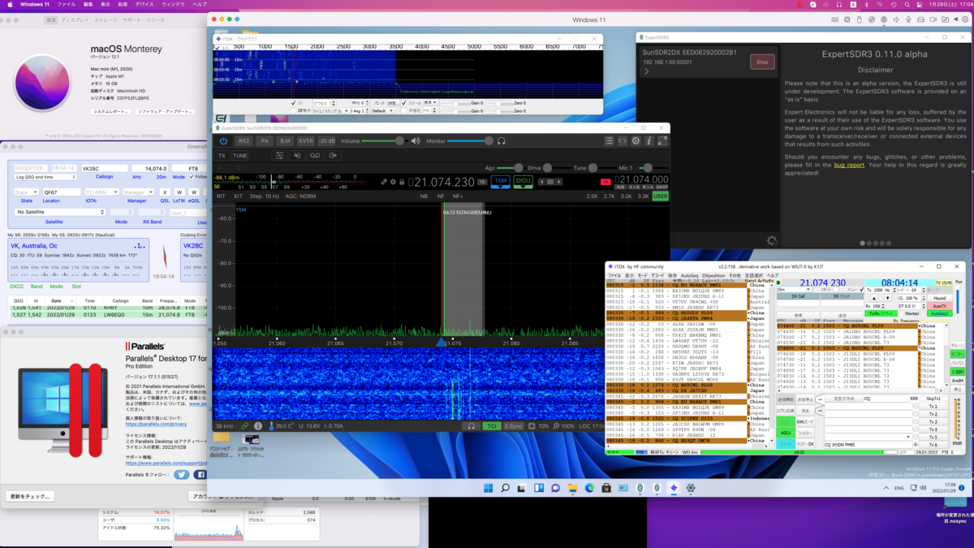Open the No Satellite dropdown
Screen dimensions: 974x548
click(60, 212)
